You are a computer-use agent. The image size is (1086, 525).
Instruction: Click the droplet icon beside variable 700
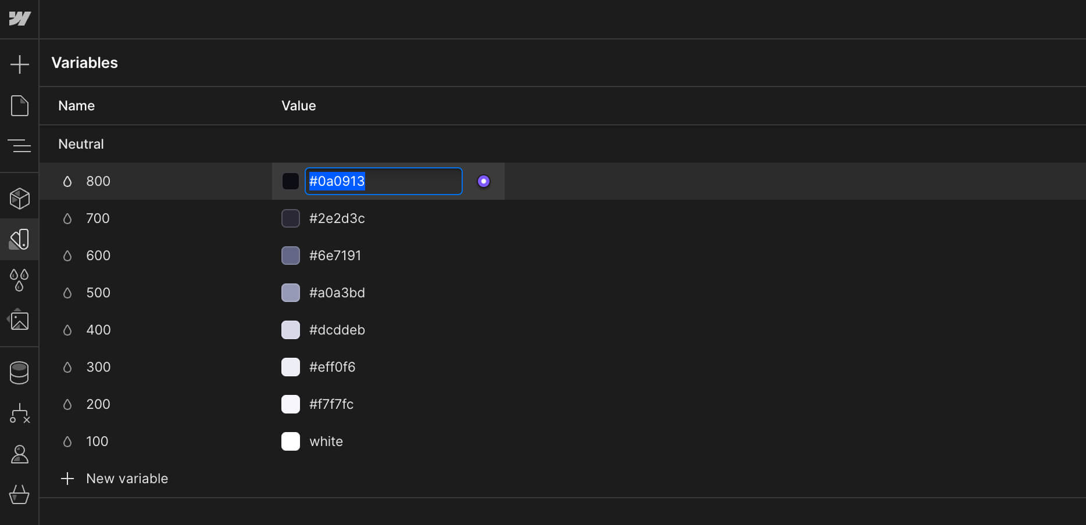tap(67, 218)
